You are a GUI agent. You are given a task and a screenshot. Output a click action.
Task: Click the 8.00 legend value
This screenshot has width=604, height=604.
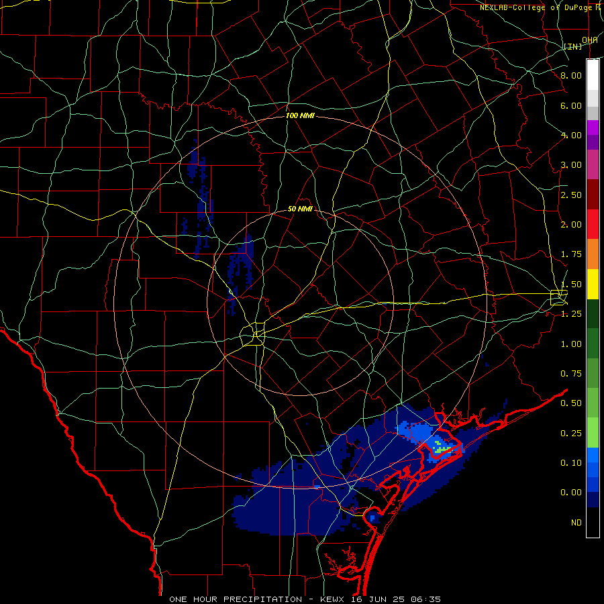(571, 75)
